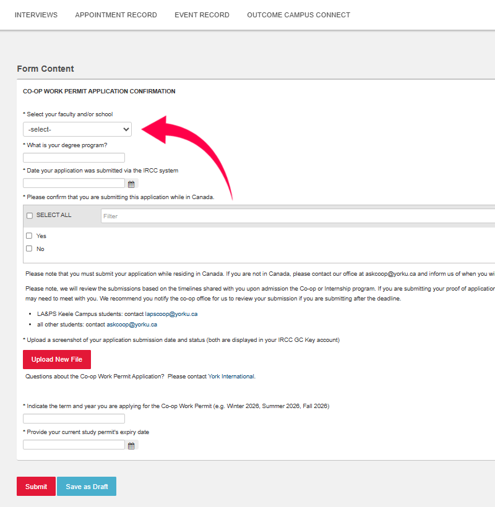Tick the Yes checkbox
Viewport: 495px width, 507px height.
29,236
